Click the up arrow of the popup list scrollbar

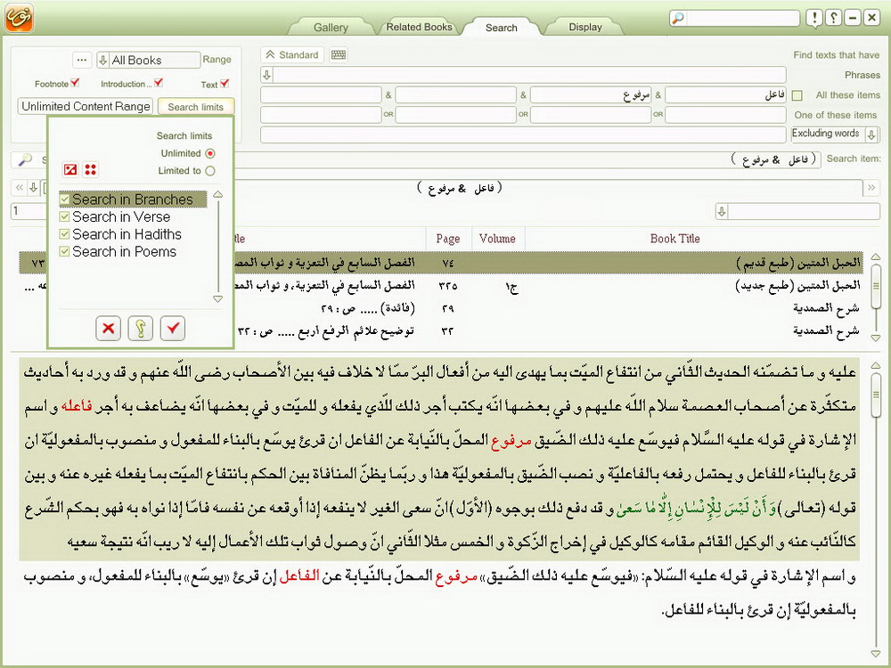[x=217, y=195]
